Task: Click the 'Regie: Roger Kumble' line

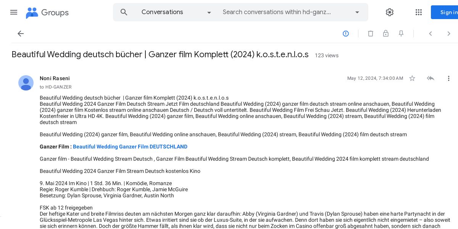Action: (x=114, y=189)
